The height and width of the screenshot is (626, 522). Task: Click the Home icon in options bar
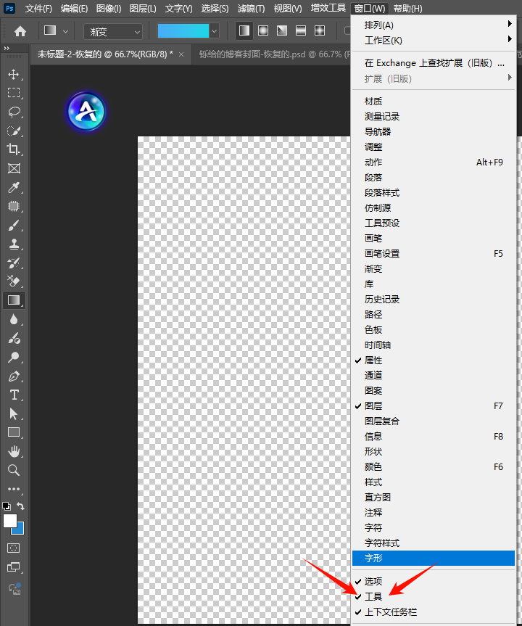coord(20,31)
